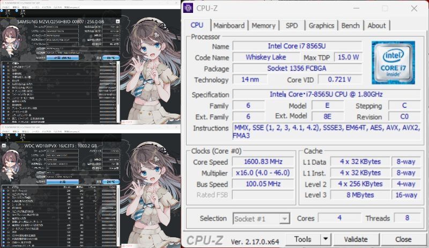
Task: Switch to the Bench tab
Action: [x=350, y=25]
